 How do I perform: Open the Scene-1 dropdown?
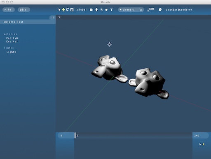click(120, 10)
